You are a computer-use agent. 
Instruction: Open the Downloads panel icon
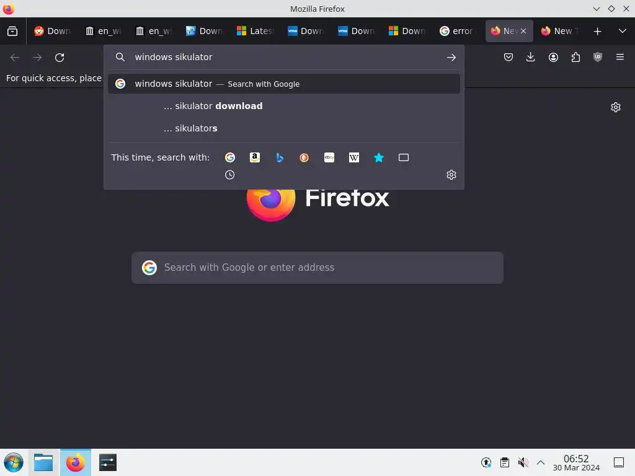coord(531,58)
